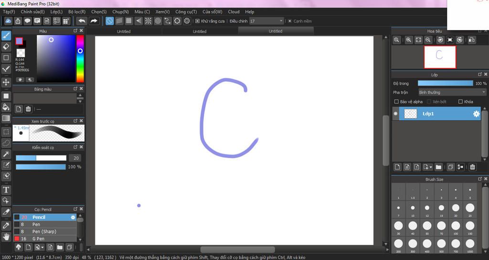This screenshot has height=260, width=489.
Task: Select the rectangular Select tool
Action: 6,132
